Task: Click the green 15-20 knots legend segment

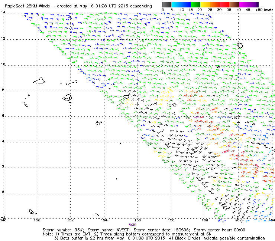Action: pyautogui.click(x=195, y=4)
